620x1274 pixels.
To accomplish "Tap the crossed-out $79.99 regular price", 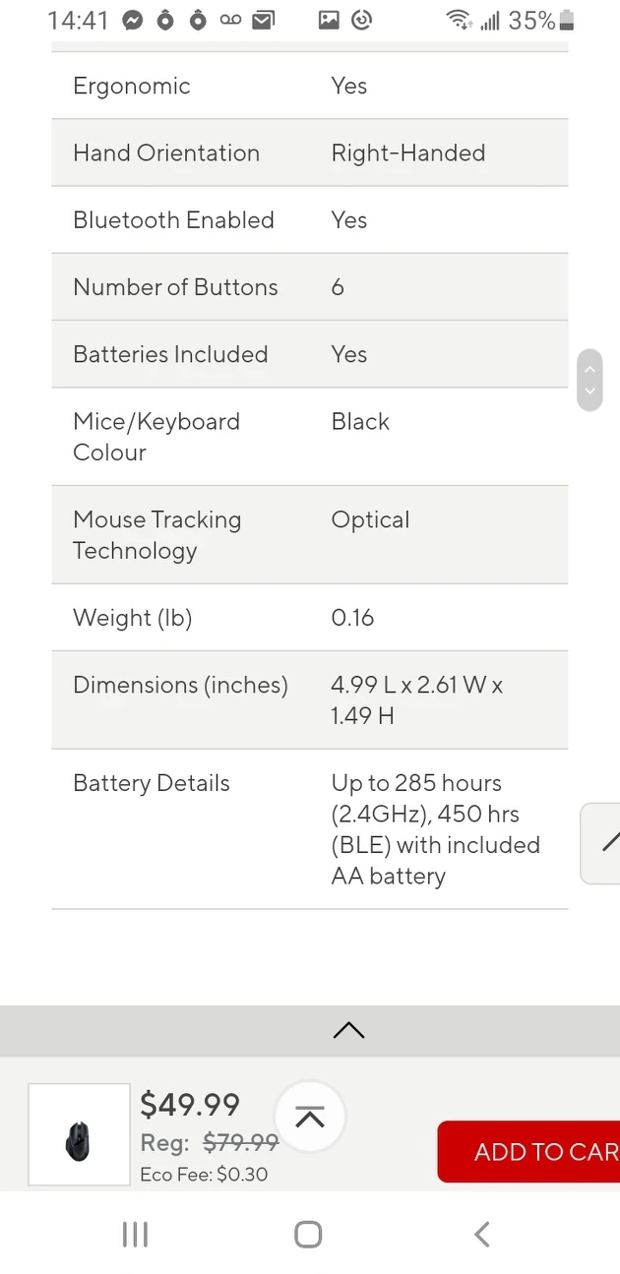I will 241,1142.
